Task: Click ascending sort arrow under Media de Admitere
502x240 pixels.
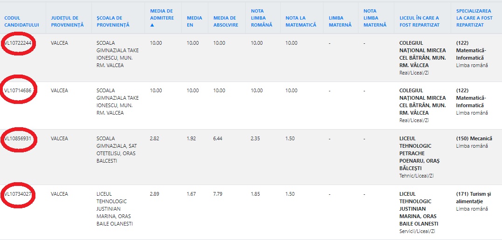Action: click(152, 25)
